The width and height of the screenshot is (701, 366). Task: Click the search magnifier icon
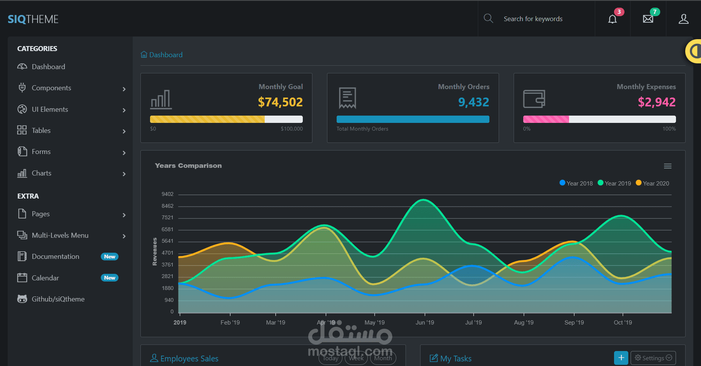point(488,18)
